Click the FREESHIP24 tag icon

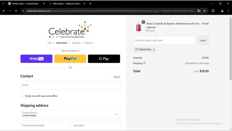(136, 49)
